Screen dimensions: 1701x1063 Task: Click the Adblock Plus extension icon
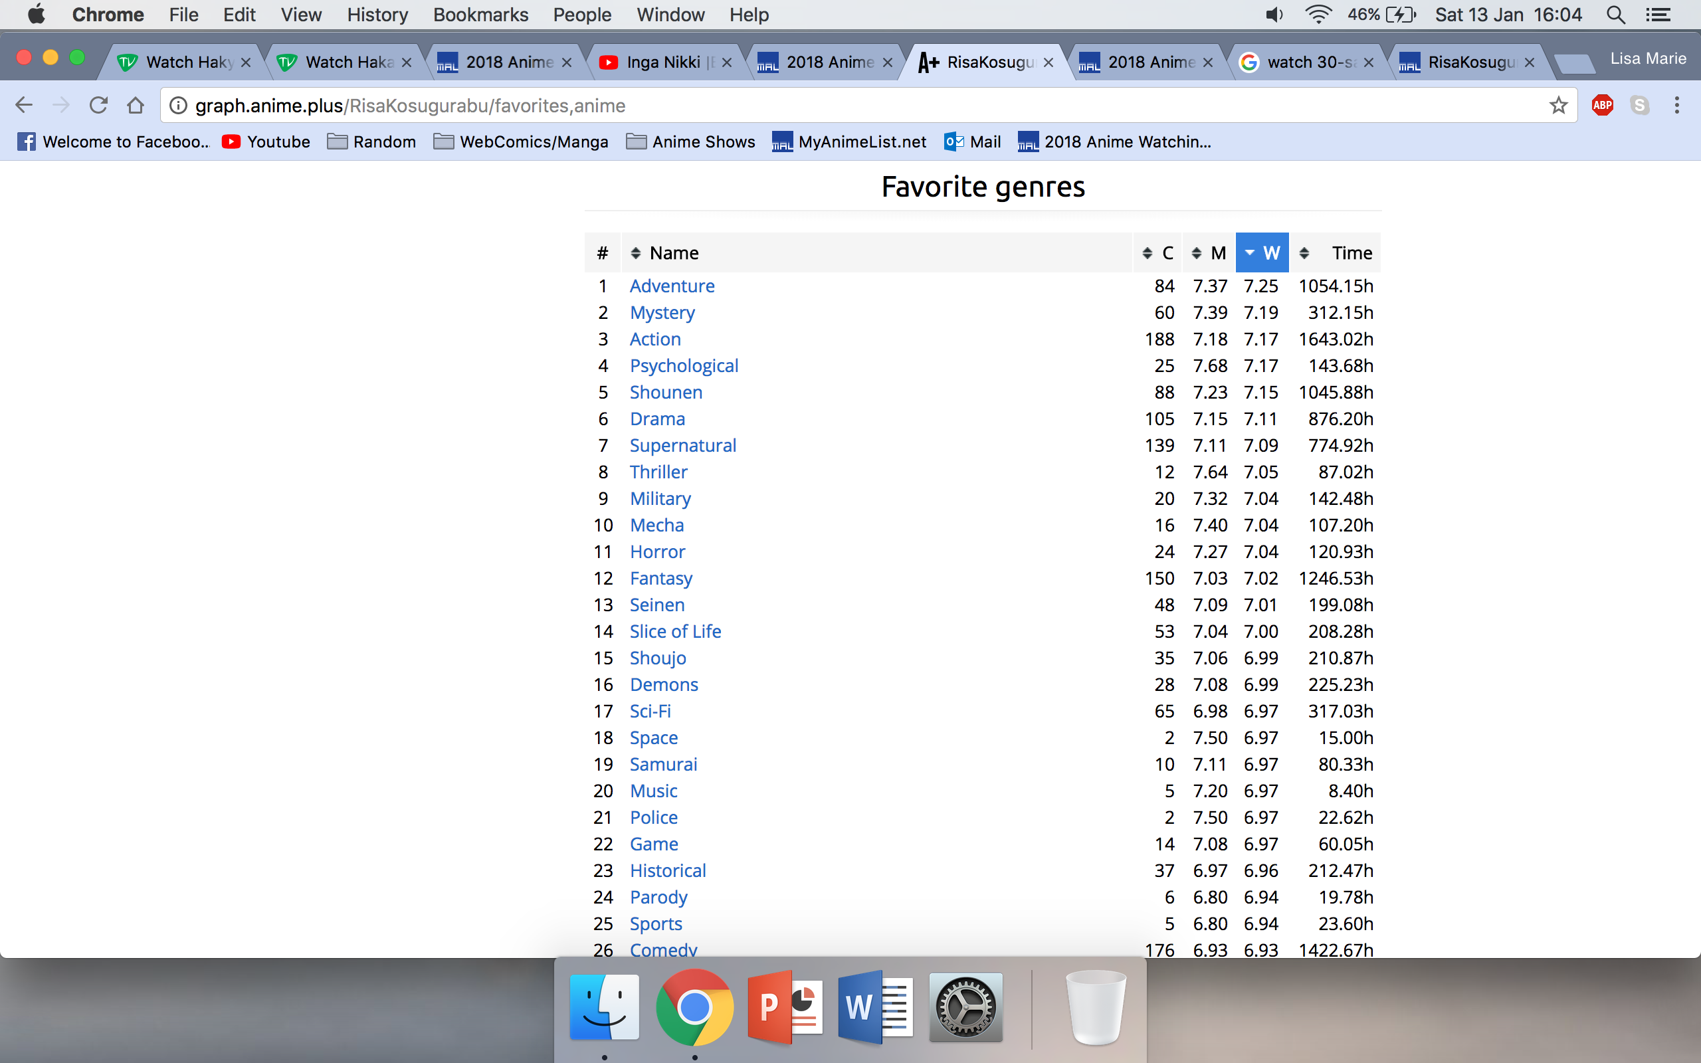pos(1602,106)
